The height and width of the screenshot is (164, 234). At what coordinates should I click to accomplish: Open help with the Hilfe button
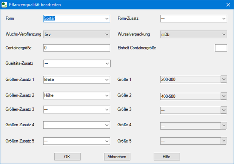coord(166,156)
